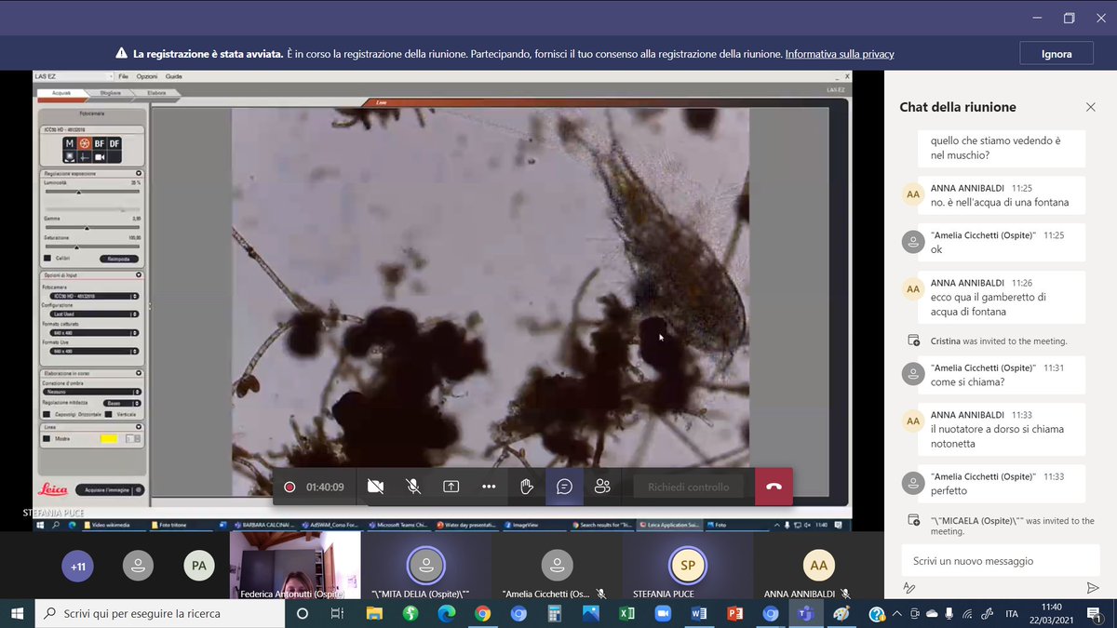Open the Guida menu in LAS EZ
Viewport: 1117px width, 628px height.
(174, 76)
